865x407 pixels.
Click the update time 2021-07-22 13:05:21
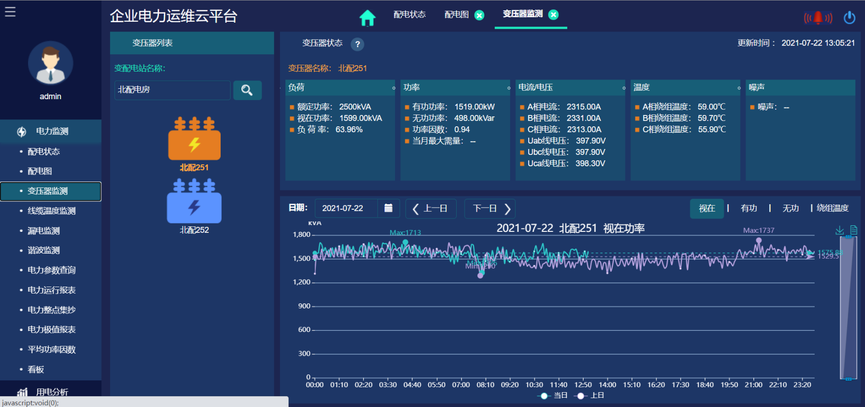[818, 43]
